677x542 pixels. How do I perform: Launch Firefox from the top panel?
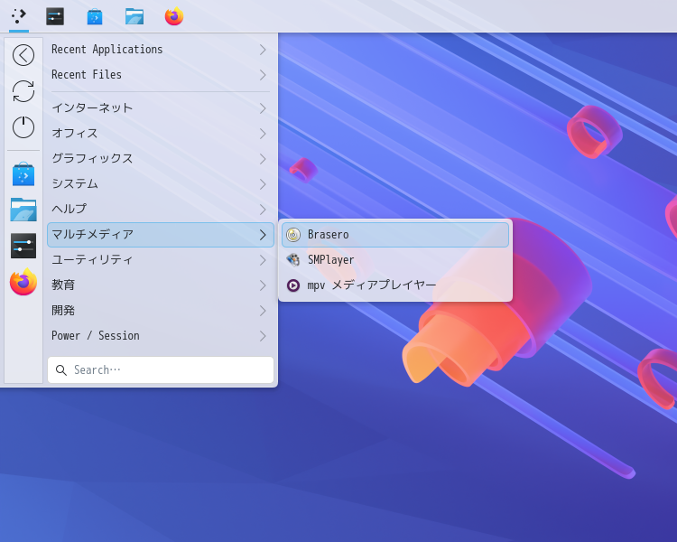point(174,16)
